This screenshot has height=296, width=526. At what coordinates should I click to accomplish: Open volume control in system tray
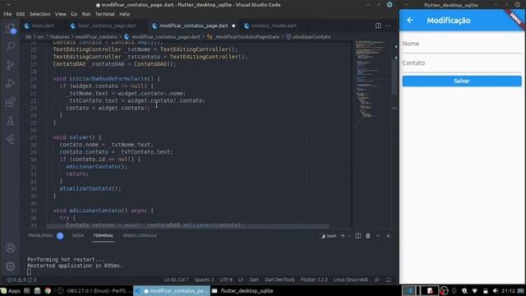tap(495, 290)
